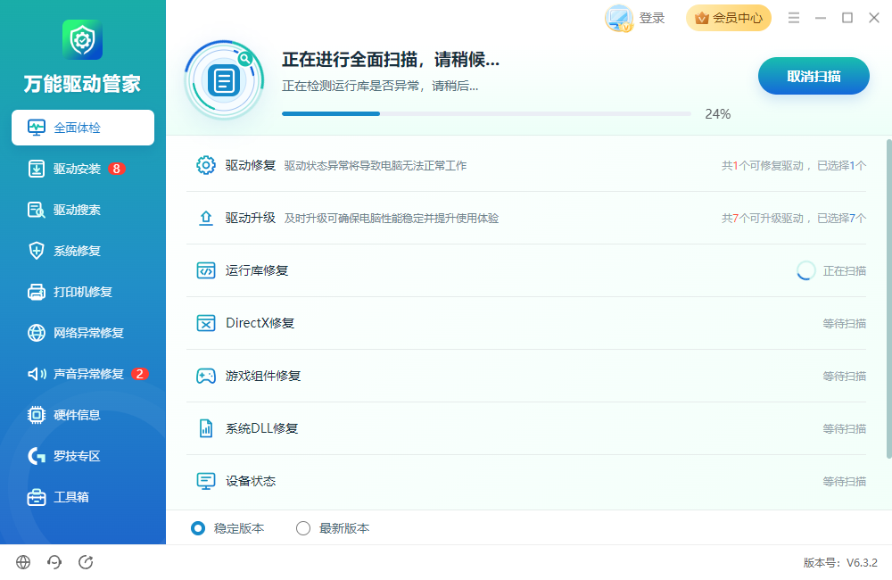Click the 运行库修复 code window icon
892x580 pixels.
pos(206,270)
